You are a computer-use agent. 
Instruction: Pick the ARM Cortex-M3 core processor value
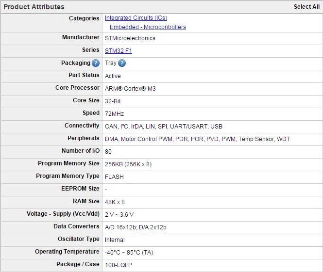point(130,89)
